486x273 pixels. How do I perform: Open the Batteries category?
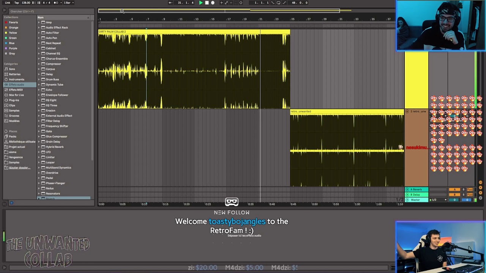14,74
